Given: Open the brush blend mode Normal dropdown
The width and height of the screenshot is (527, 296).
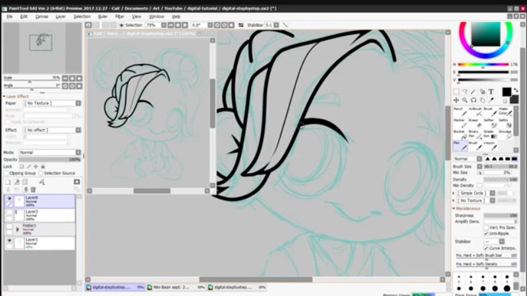Looking at the screenshot, I should [468, 159].
